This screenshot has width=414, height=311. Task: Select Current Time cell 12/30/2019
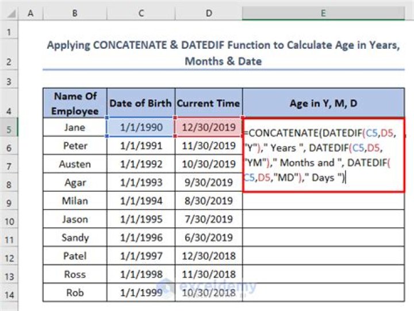coord(208,127)
